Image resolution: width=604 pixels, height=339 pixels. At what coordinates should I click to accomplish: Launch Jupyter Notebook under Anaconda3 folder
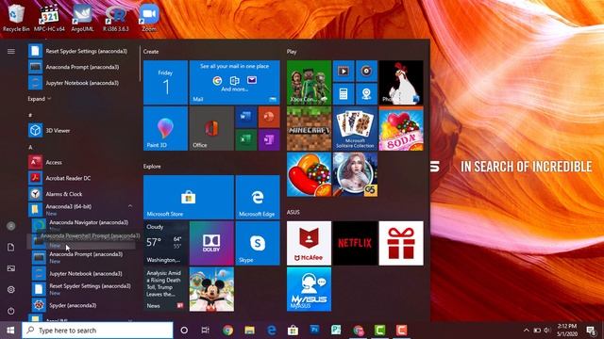click(83, 274)
